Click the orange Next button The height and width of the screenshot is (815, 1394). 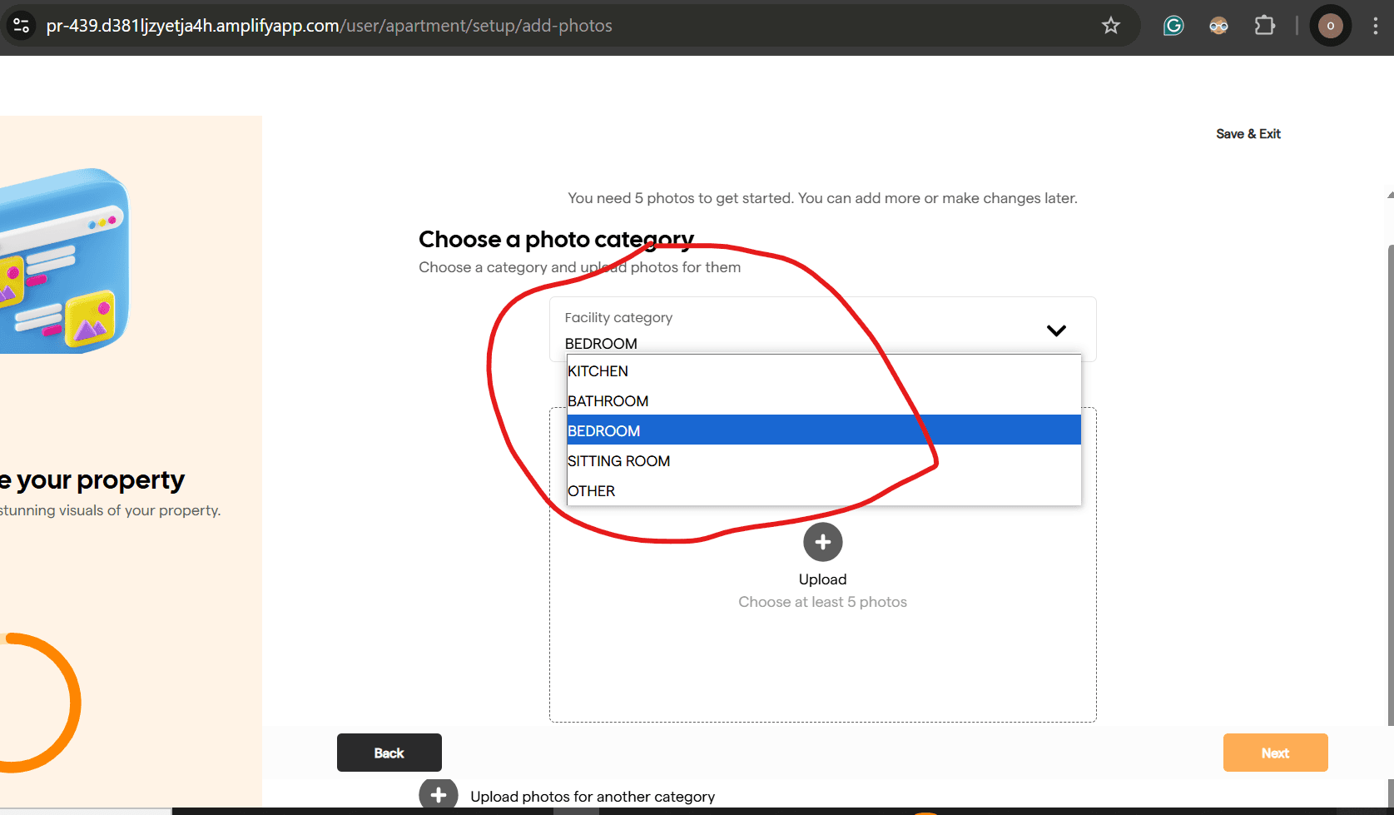[x=1275, y=753]
